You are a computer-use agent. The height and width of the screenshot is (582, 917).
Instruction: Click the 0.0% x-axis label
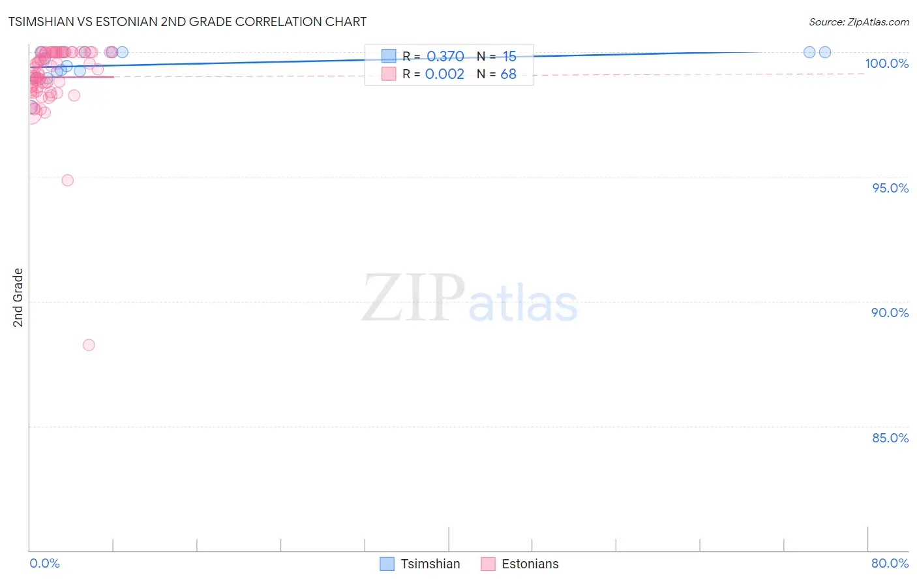[x=45, y=563]
